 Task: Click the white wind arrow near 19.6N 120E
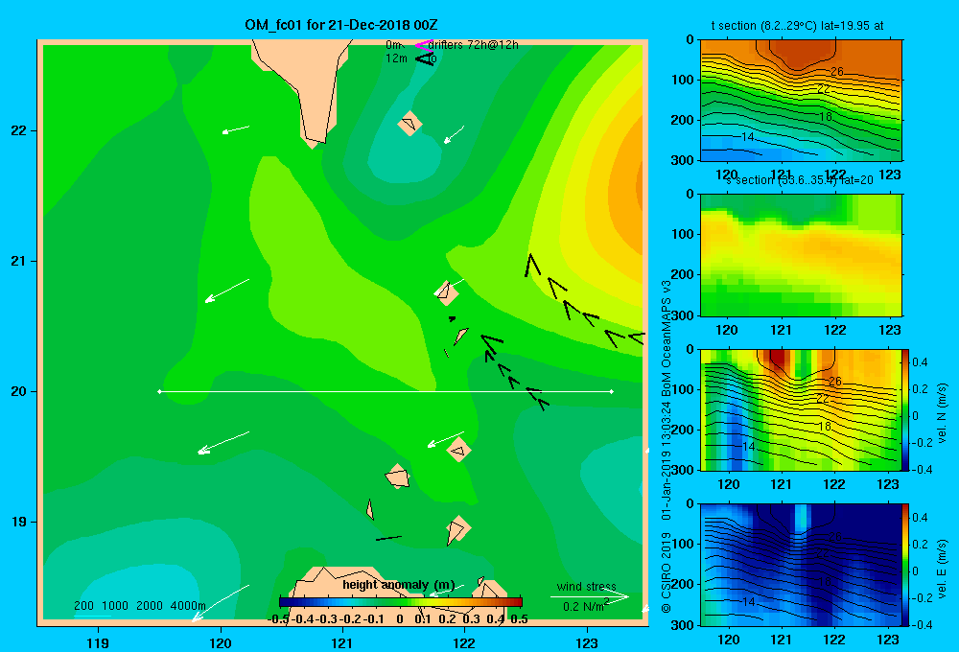click(223, 442)
